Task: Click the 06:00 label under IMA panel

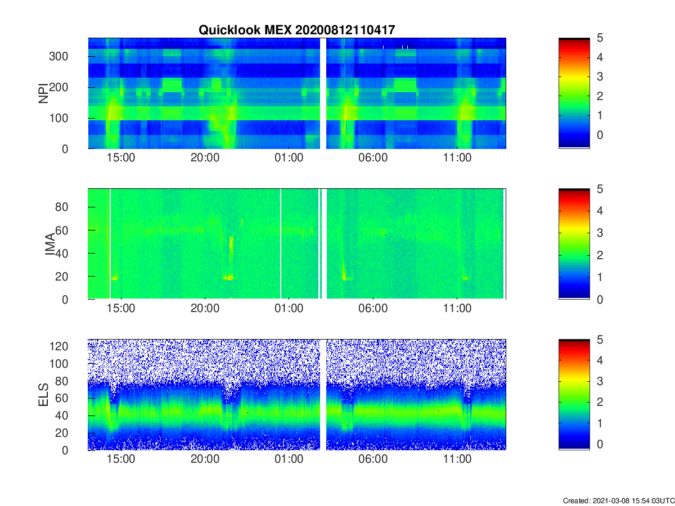Action: tap(373, 309)
